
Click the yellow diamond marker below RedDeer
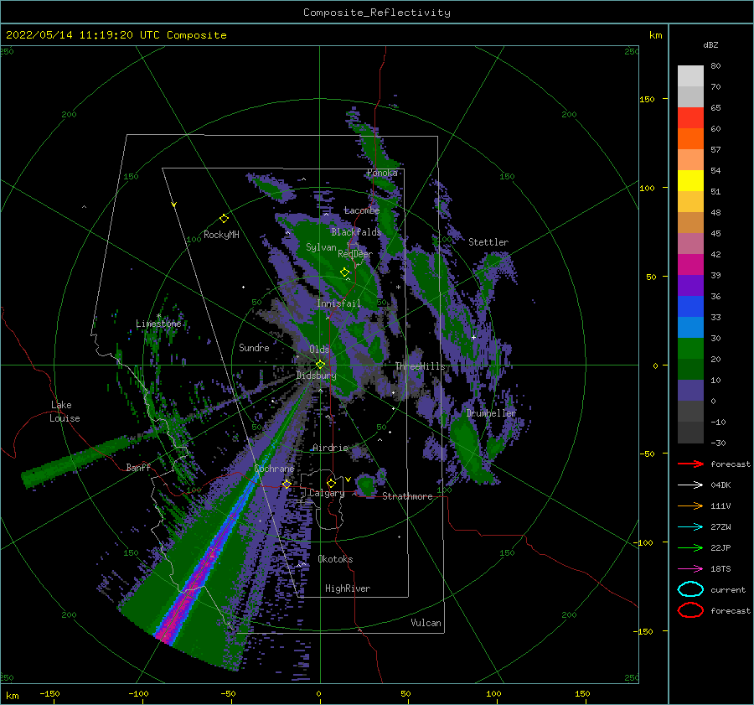pyautogui.click(x=344, y=272)
